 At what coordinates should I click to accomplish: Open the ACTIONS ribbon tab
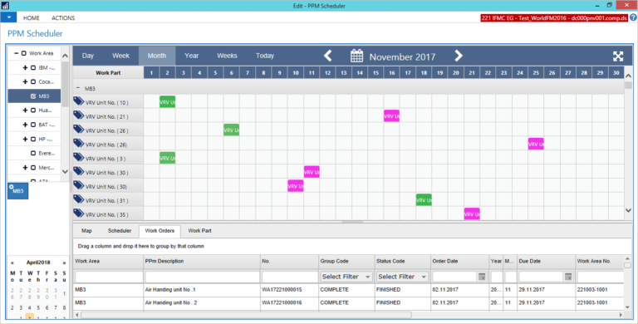click(63, 18)
